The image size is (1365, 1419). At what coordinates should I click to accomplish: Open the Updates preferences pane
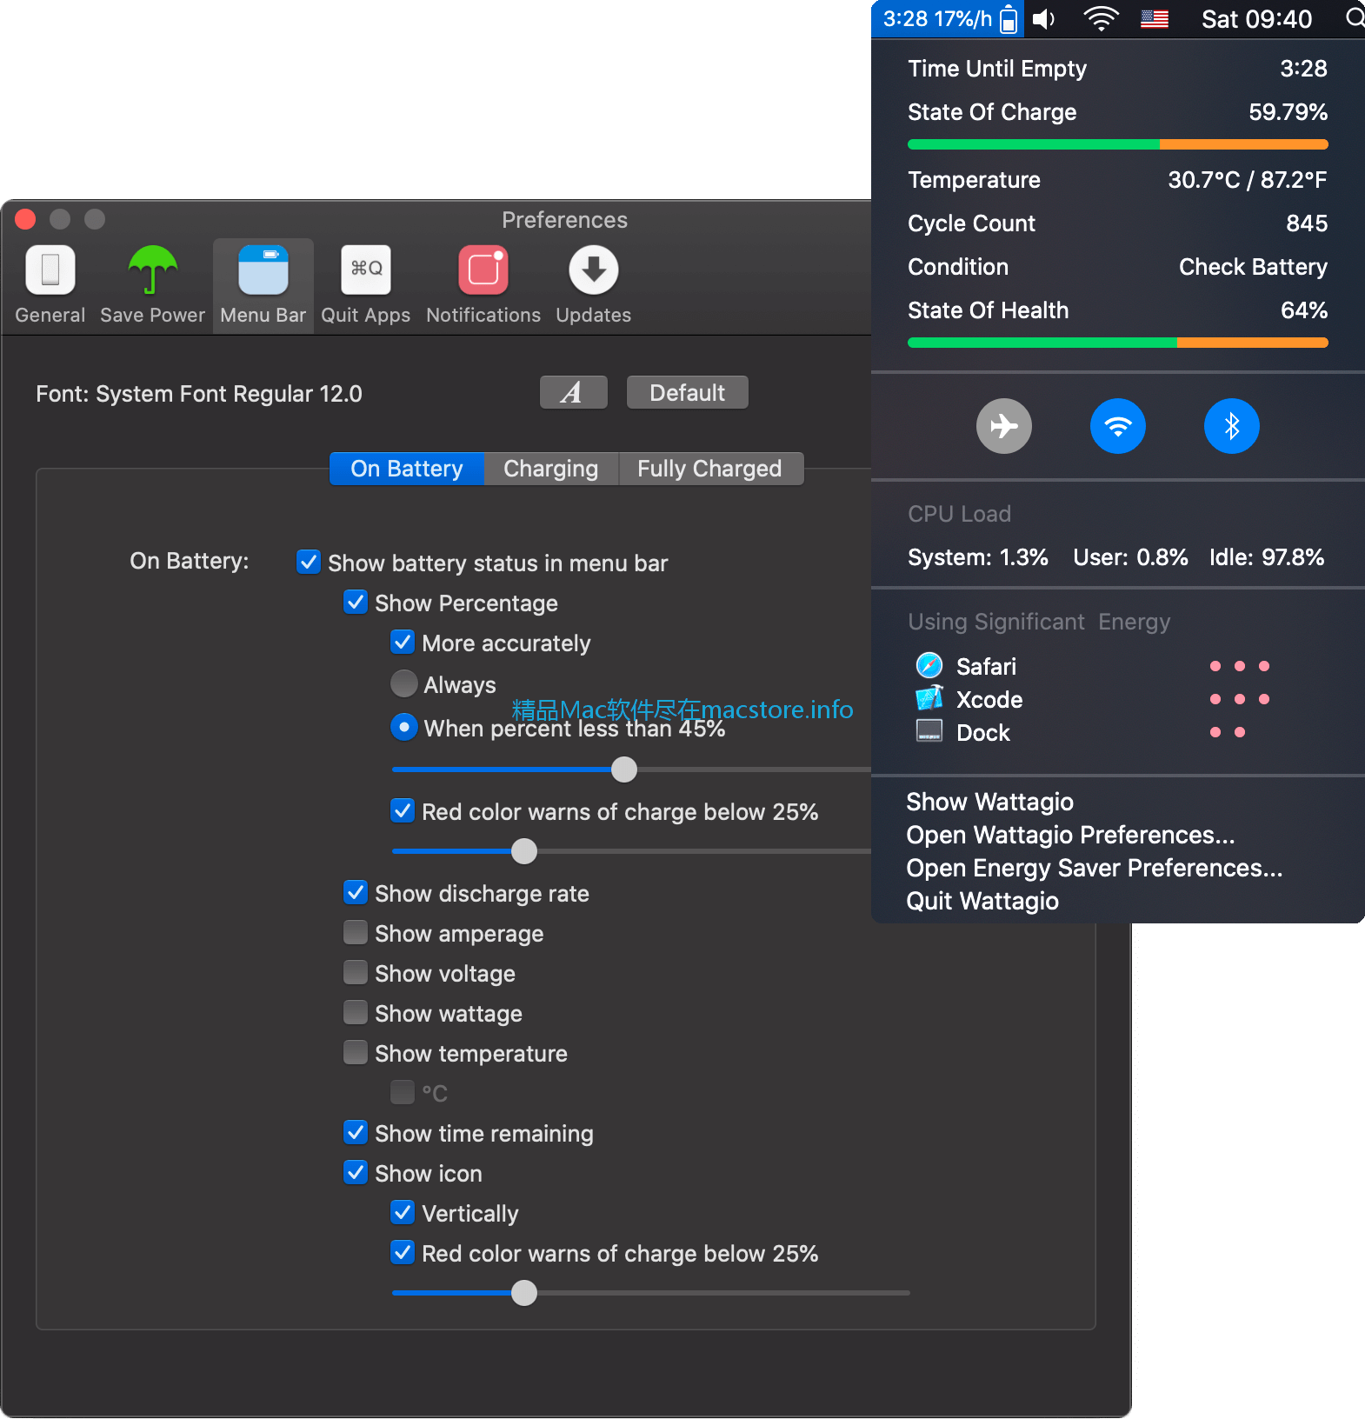(x=594, y=285)
